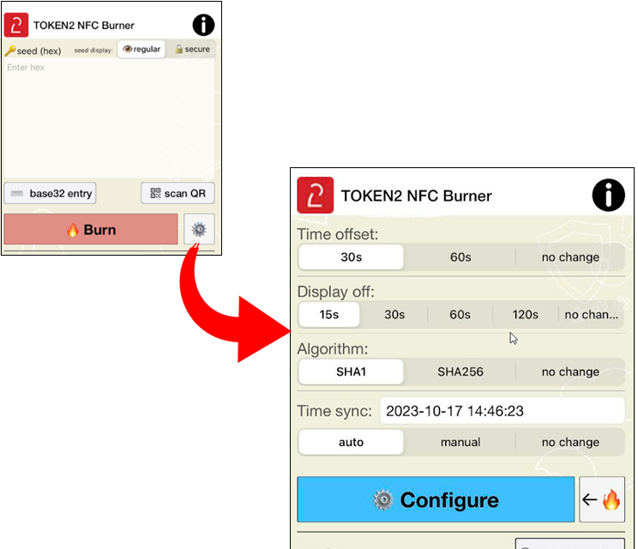Set Display off to 120s

[x=526, y=315]
